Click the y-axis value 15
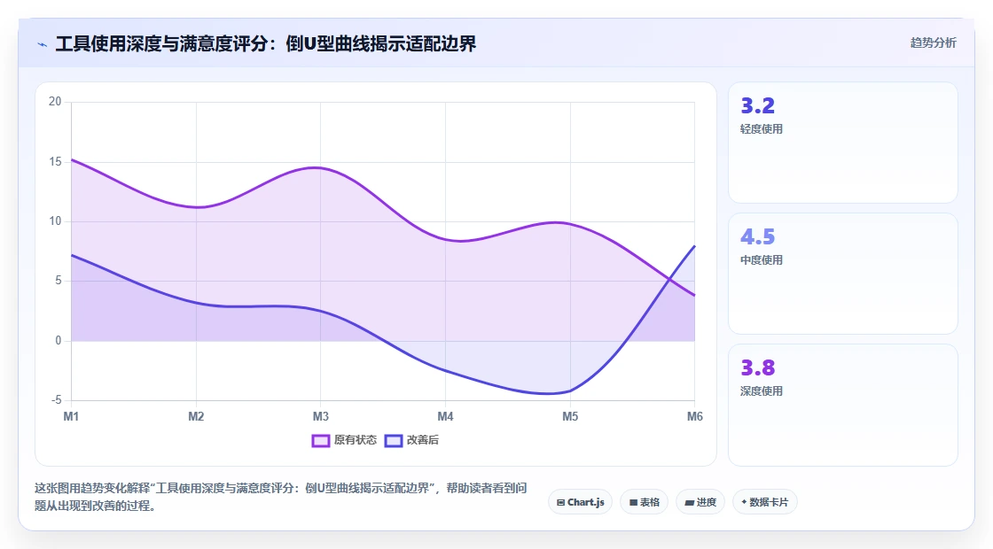 (55, 161)
